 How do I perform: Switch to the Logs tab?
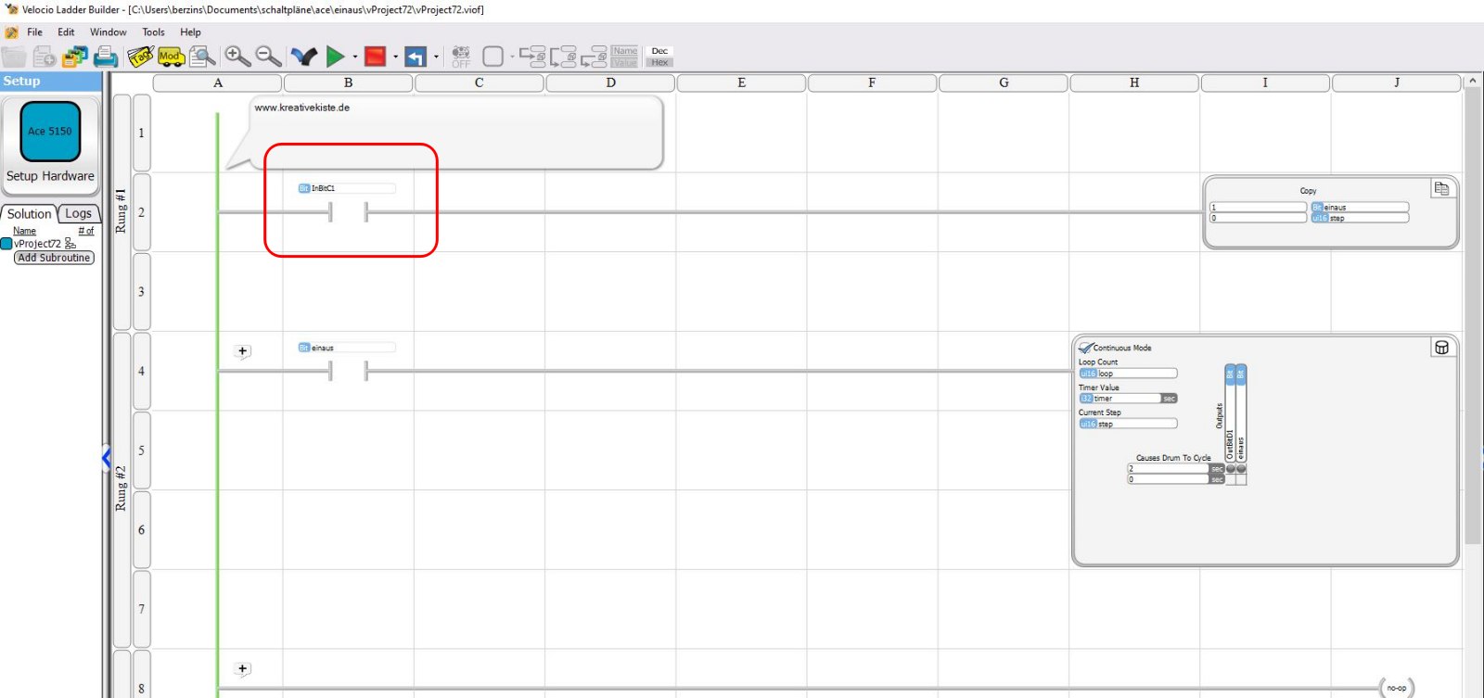point(78,214)
